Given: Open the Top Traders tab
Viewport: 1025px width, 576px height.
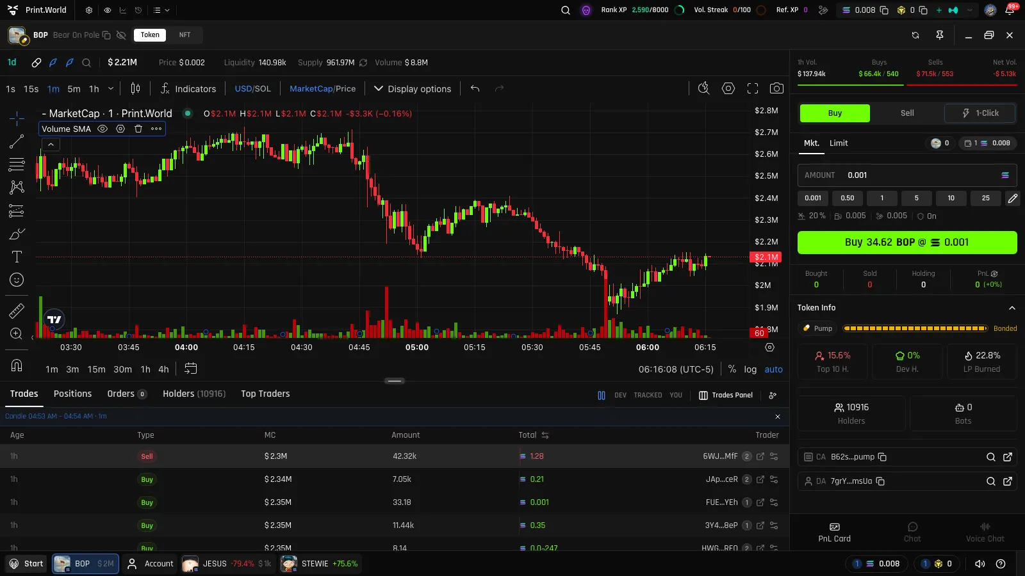Looking at the screenshot, I should coord(265,394).
